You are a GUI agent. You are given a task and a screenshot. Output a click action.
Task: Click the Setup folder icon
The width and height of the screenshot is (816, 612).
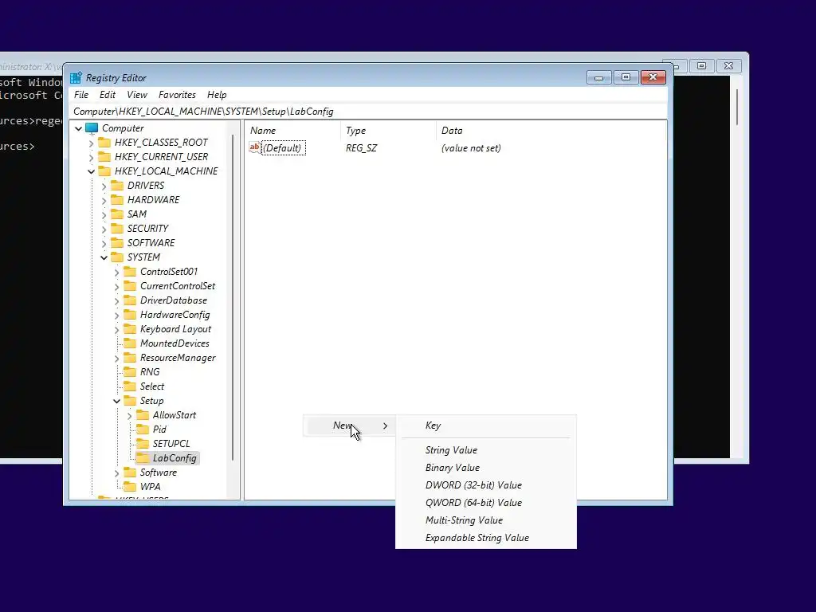[x=130, y=401]
